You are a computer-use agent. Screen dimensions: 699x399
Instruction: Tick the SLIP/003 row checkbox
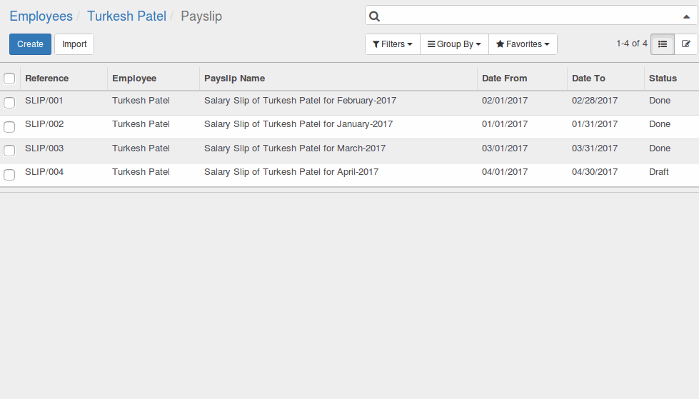click(x=9, y=150)
